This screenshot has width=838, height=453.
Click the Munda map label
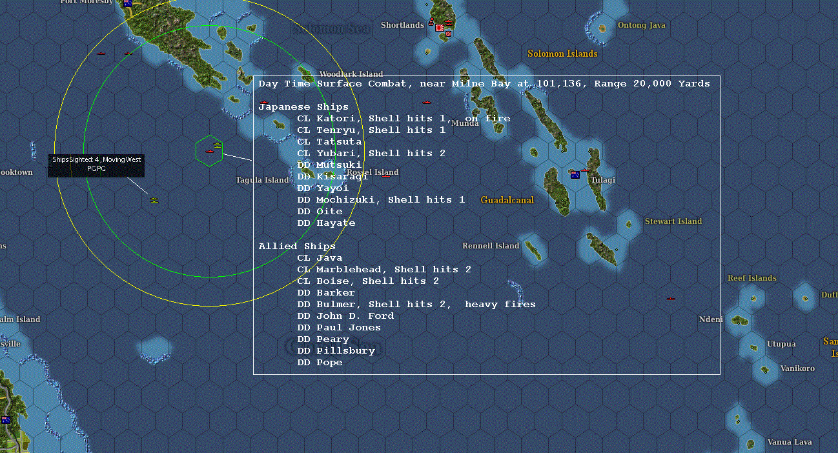(x=465, y=123)
